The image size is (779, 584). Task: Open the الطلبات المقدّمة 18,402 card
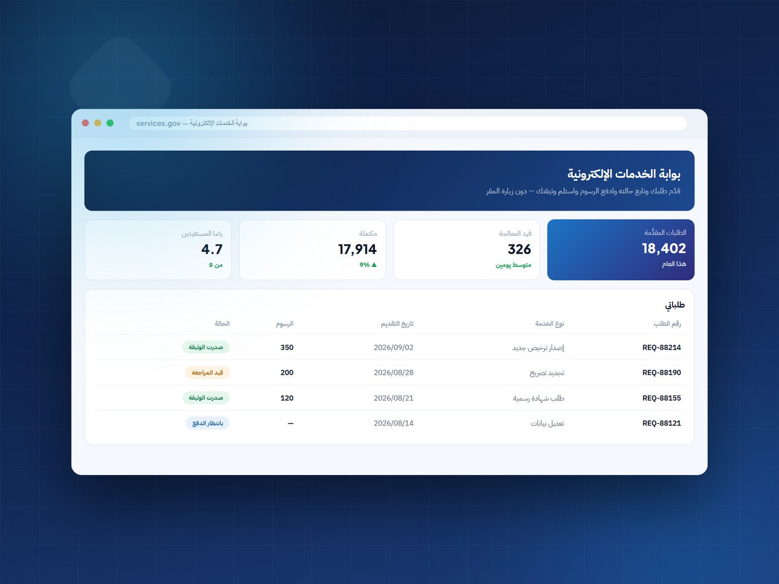(x=620, y=250)
